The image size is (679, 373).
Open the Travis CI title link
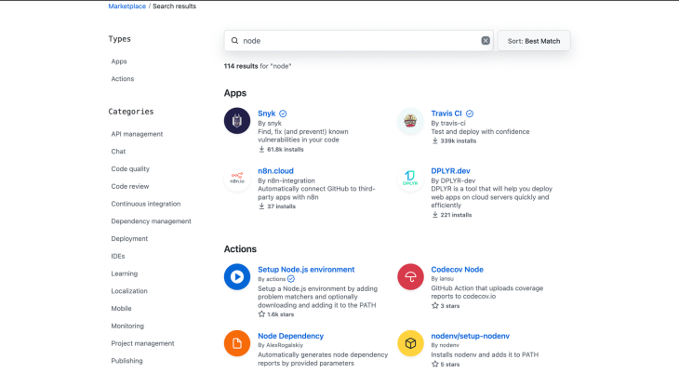tap(446, 113)
